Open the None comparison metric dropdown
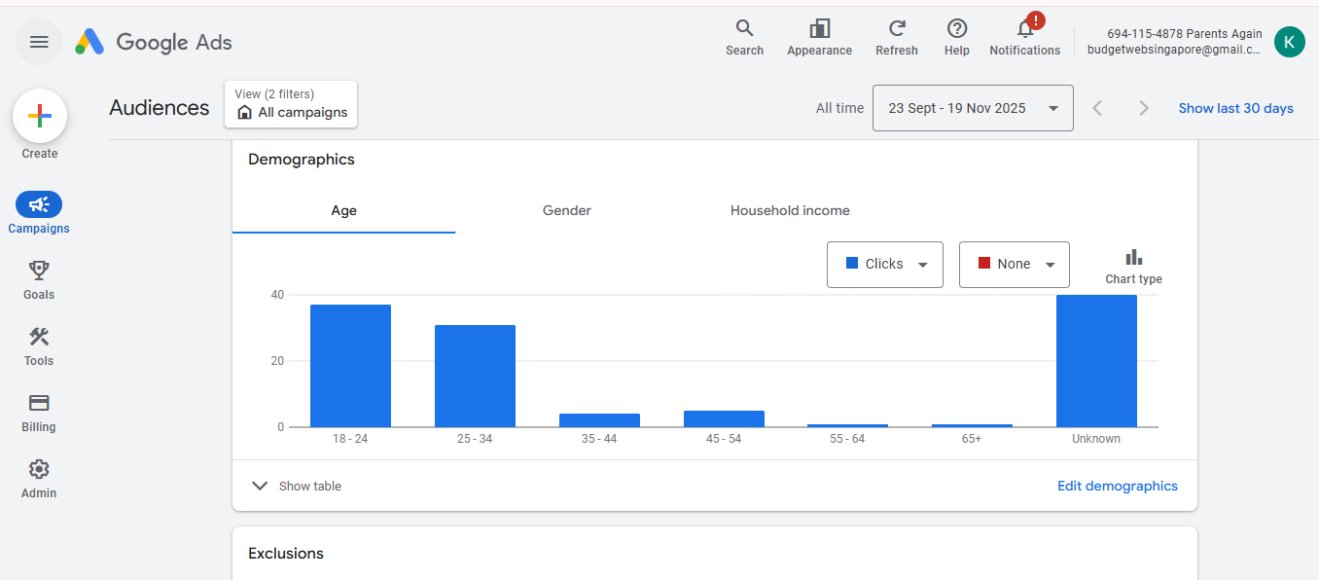 pos(1014,264)
